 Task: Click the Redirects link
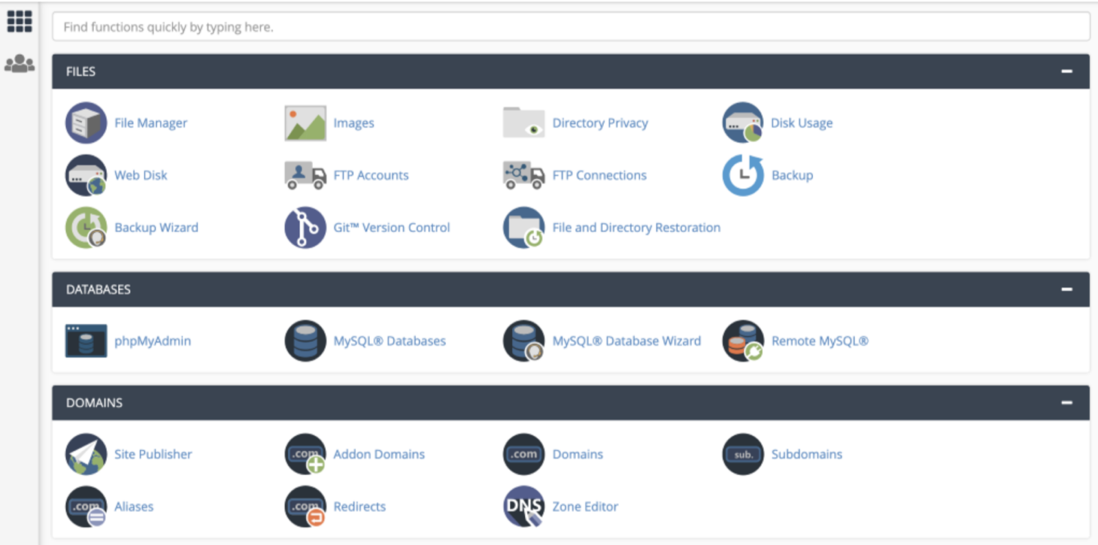pyautogui.click(x=360, y=507)
